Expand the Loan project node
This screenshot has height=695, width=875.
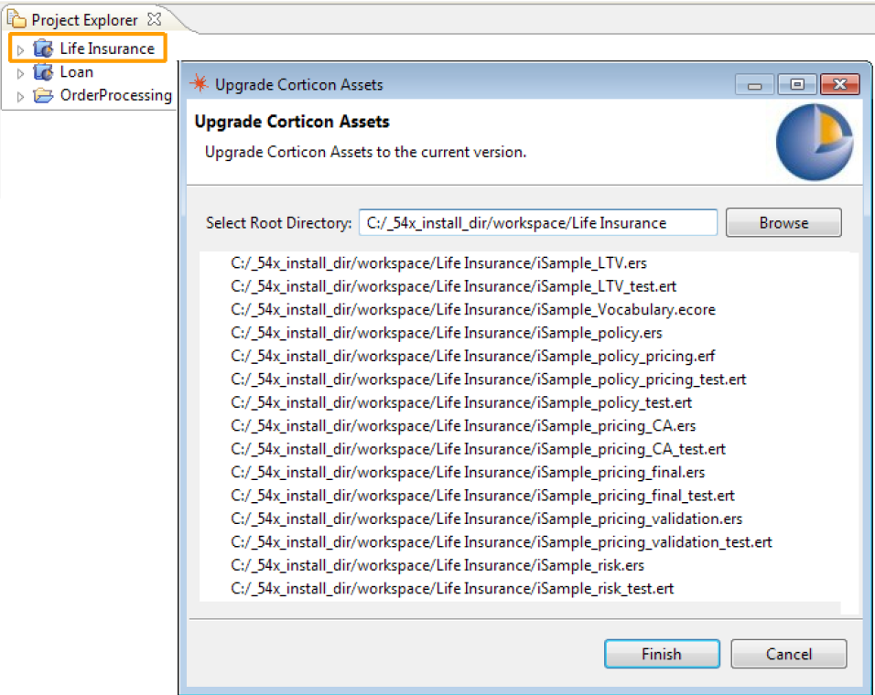coord(21,73)
